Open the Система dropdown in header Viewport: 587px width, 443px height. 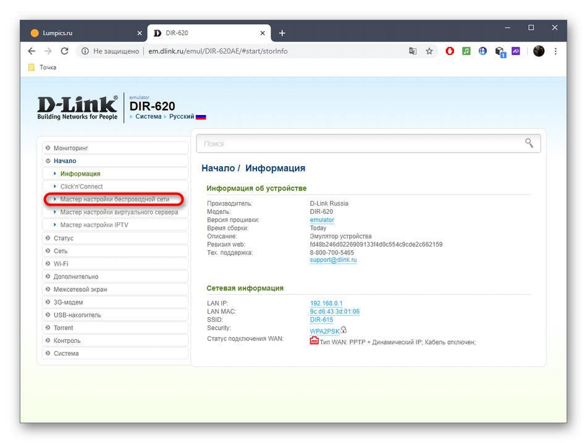coord(148,116)
